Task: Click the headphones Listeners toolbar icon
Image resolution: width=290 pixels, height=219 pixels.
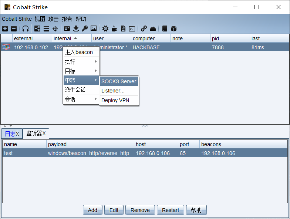Action: [x=25, y=28]
